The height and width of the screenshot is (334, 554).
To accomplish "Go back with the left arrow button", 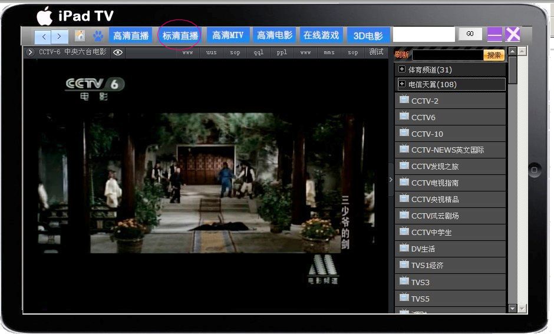I will click(x=44, y=36).
